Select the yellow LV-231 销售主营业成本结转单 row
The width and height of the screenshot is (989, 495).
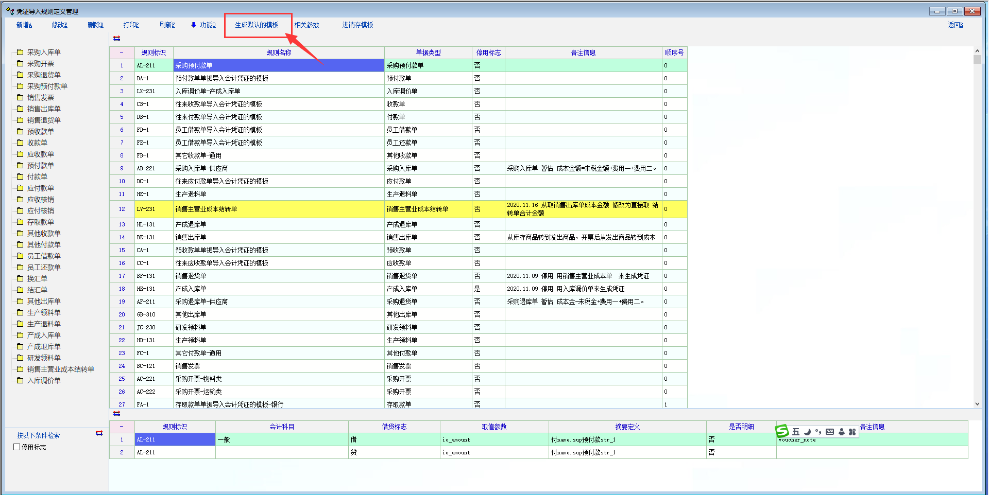pos(278,209)
